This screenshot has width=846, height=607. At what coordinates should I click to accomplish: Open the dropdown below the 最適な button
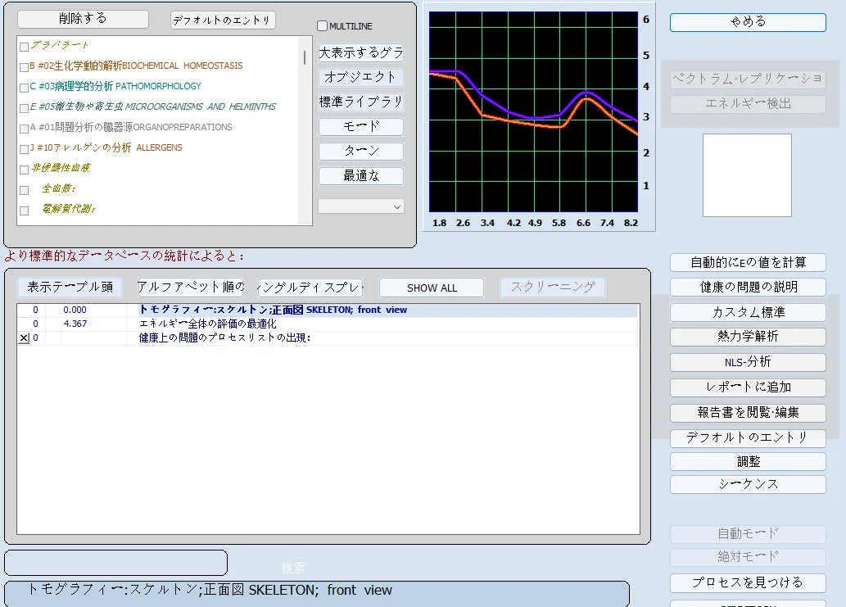(x=361, y=206)
